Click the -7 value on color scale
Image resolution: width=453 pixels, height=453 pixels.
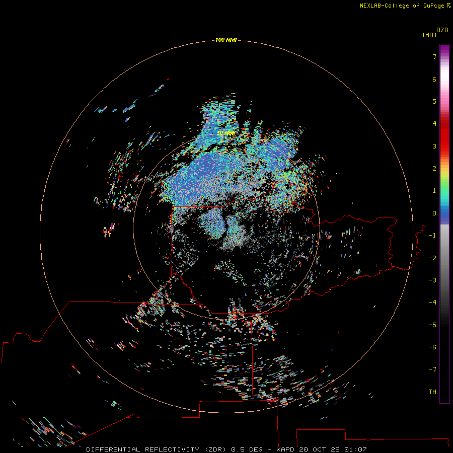[x=432, y=369]
